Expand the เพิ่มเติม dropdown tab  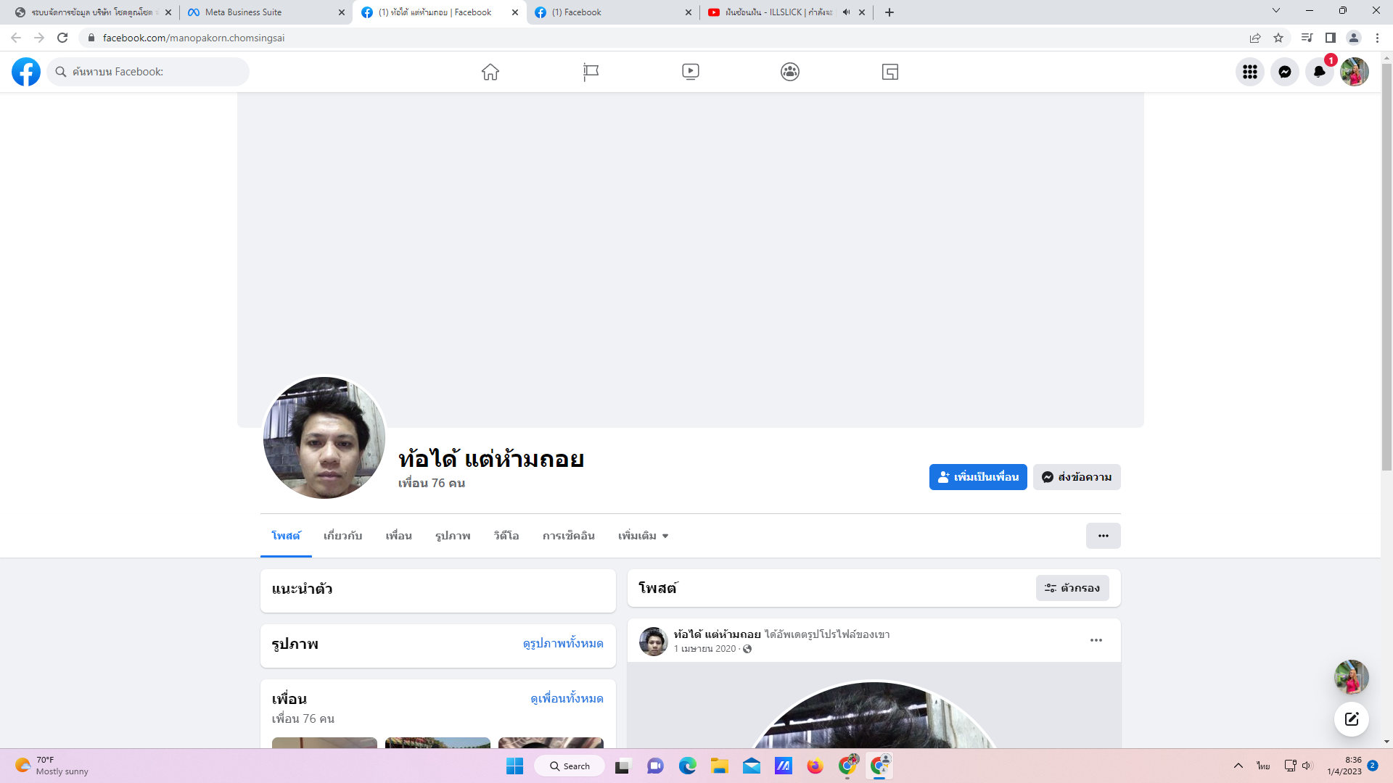pos(643,536)
